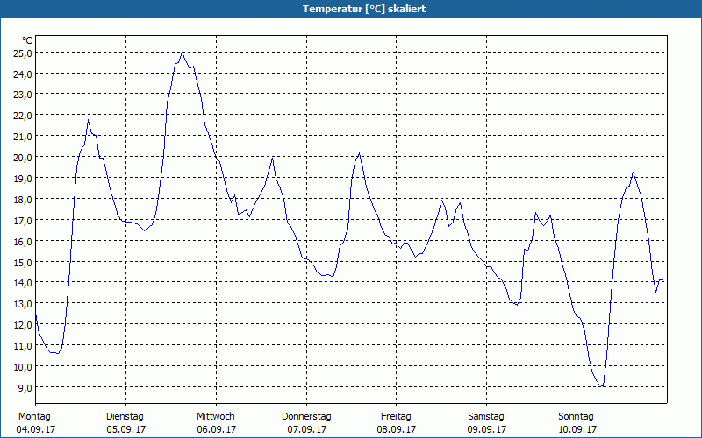
Task: Click the 'Temperatur [°C] skaliert' title
Action: (364, 9)
